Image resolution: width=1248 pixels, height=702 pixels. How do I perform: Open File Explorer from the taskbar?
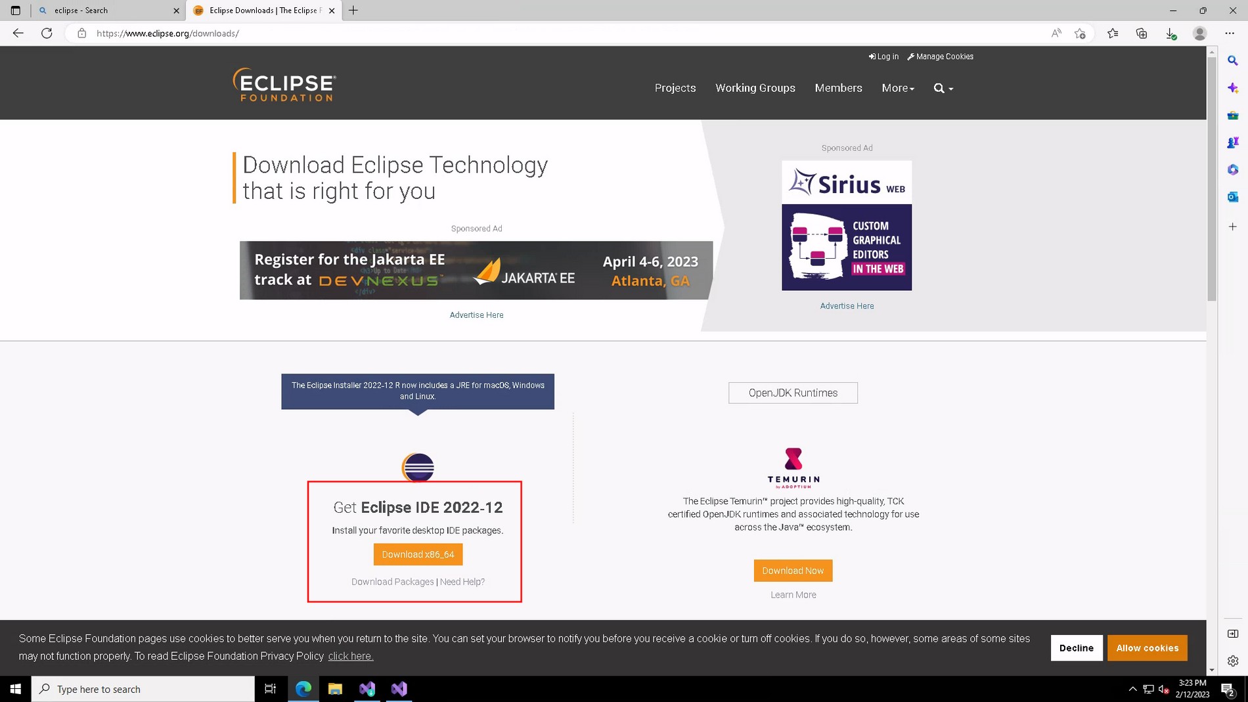click(335, 689)
